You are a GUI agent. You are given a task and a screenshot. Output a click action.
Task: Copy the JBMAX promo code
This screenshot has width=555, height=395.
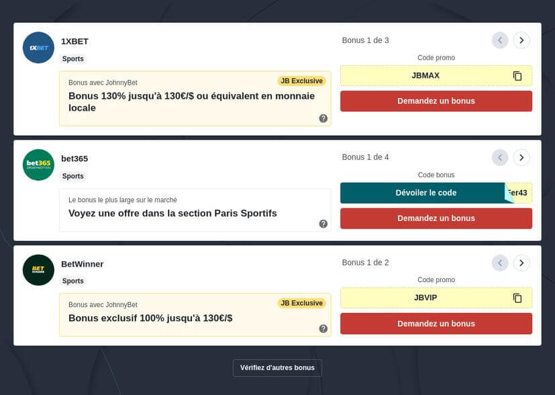517,76
